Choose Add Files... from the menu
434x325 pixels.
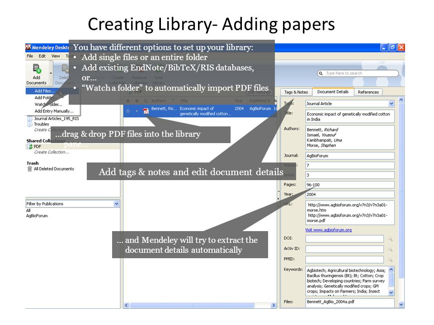click(x=44, y=91)
